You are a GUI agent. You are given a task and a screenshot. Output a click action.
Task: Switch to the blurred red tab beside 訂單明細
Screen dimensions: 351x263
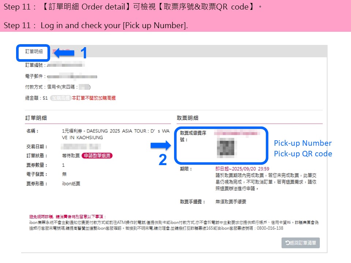[61, 52]
